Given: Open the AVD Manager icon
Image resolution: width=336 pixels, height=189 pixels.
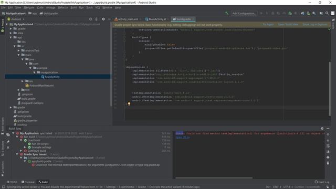Looking at the screenshot, I should pos(308,13).
